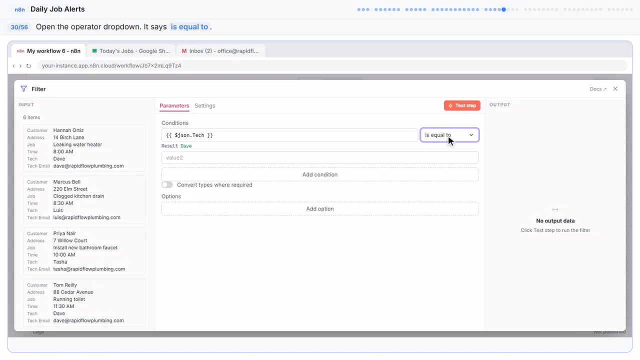Toggle Convert types where required switch

167,185
